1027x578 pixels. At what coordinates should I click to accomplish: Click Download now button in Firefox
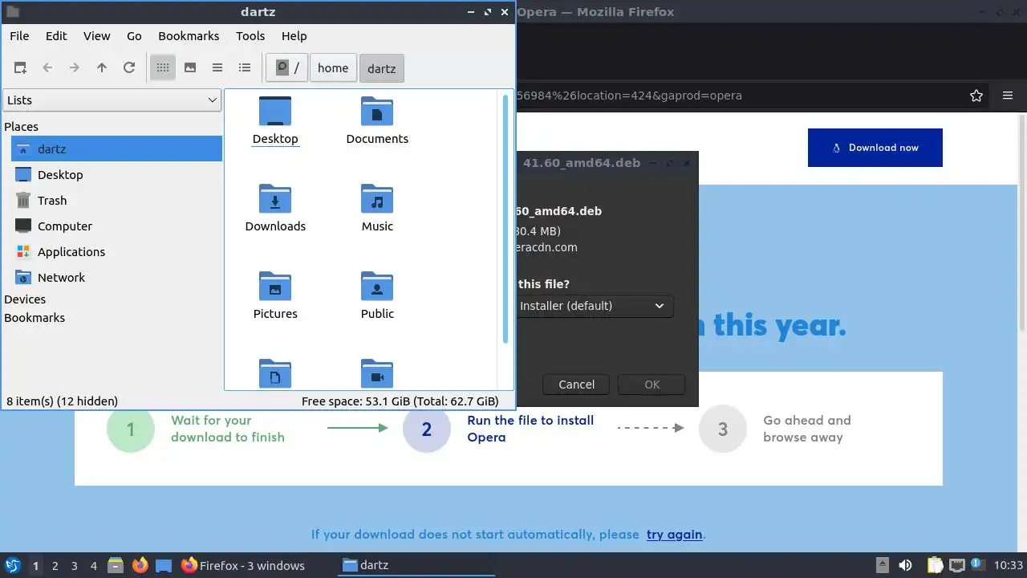(875, 148)
